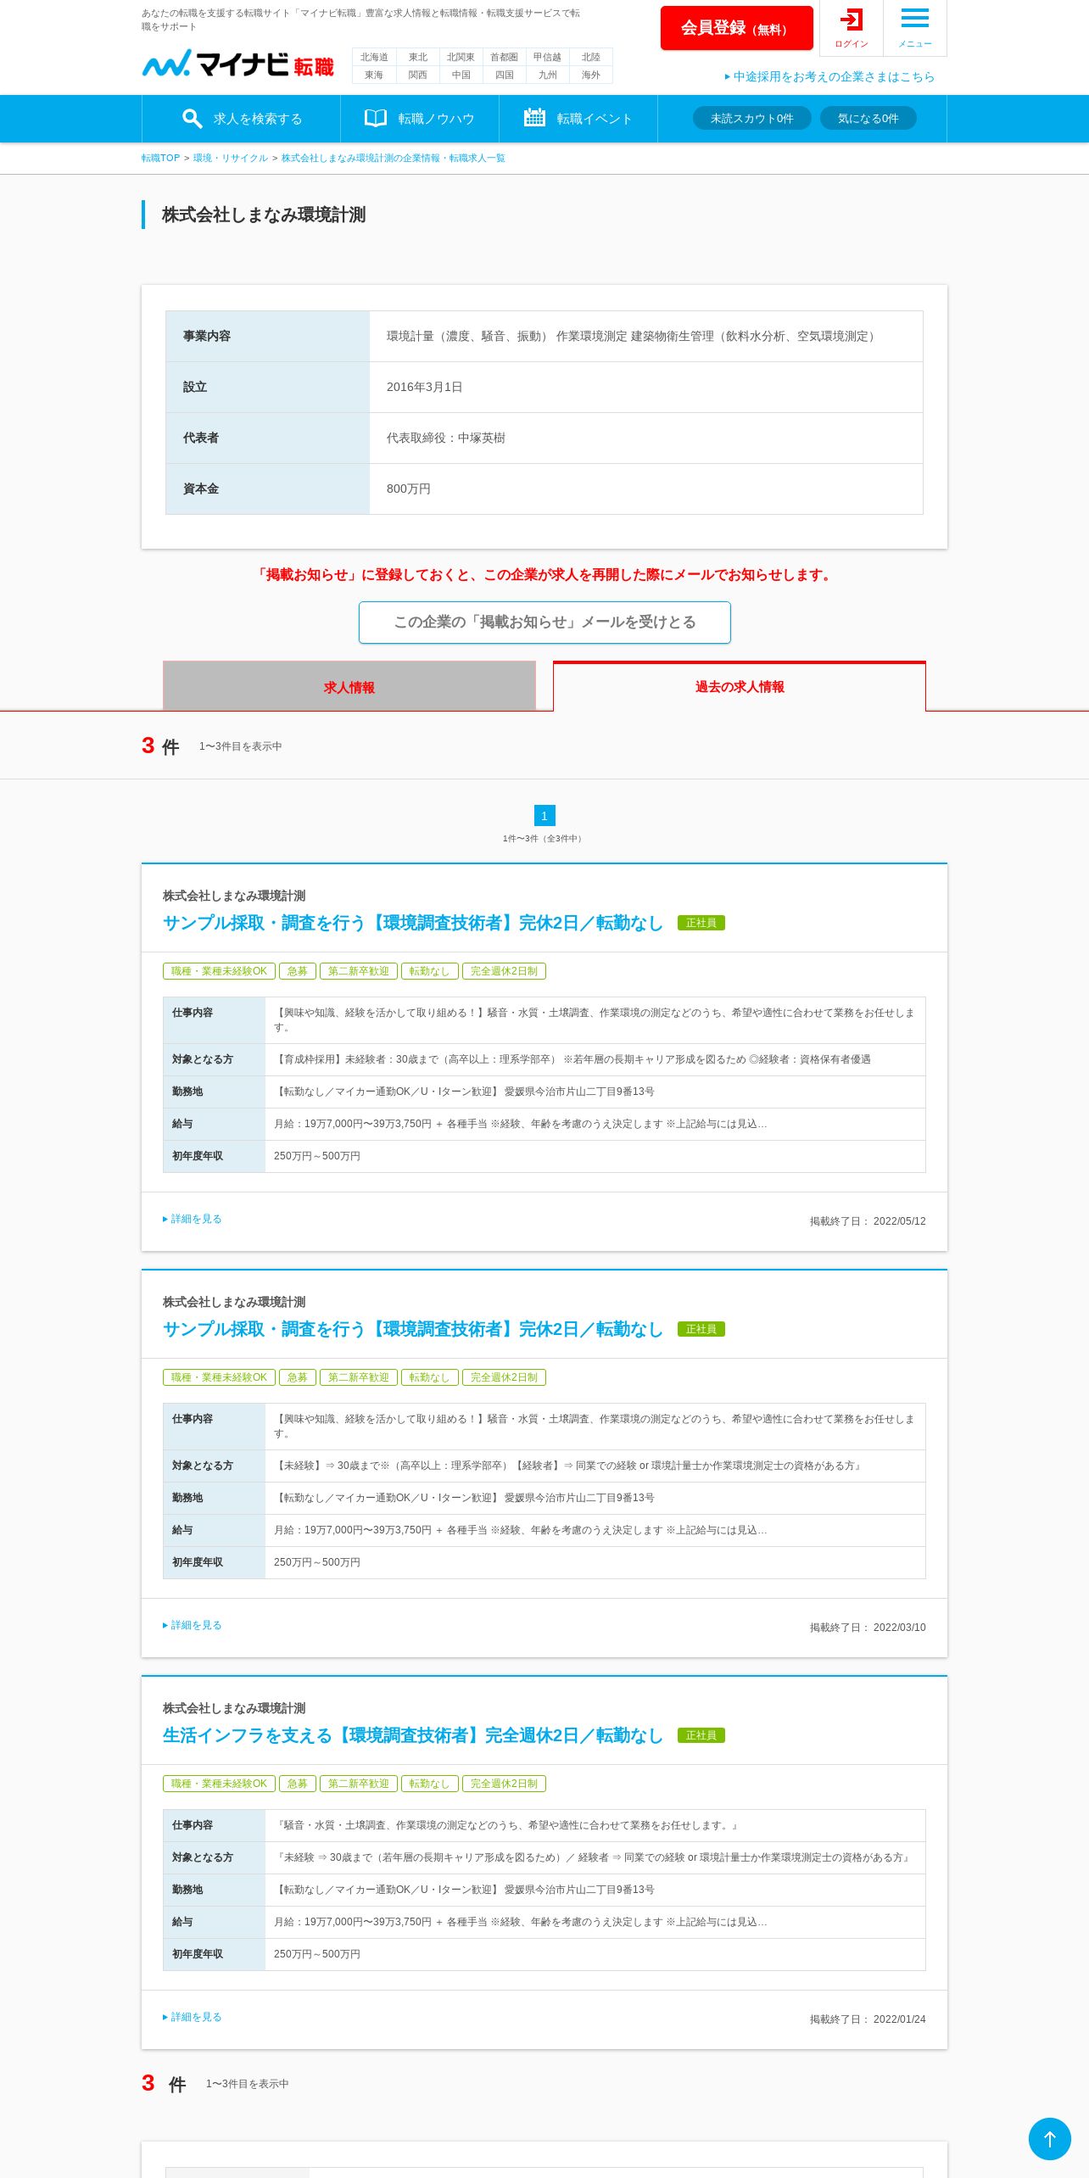Click pagination page 1
The width and height of the screenshot is (1089, 2178).
click(544, 815)
